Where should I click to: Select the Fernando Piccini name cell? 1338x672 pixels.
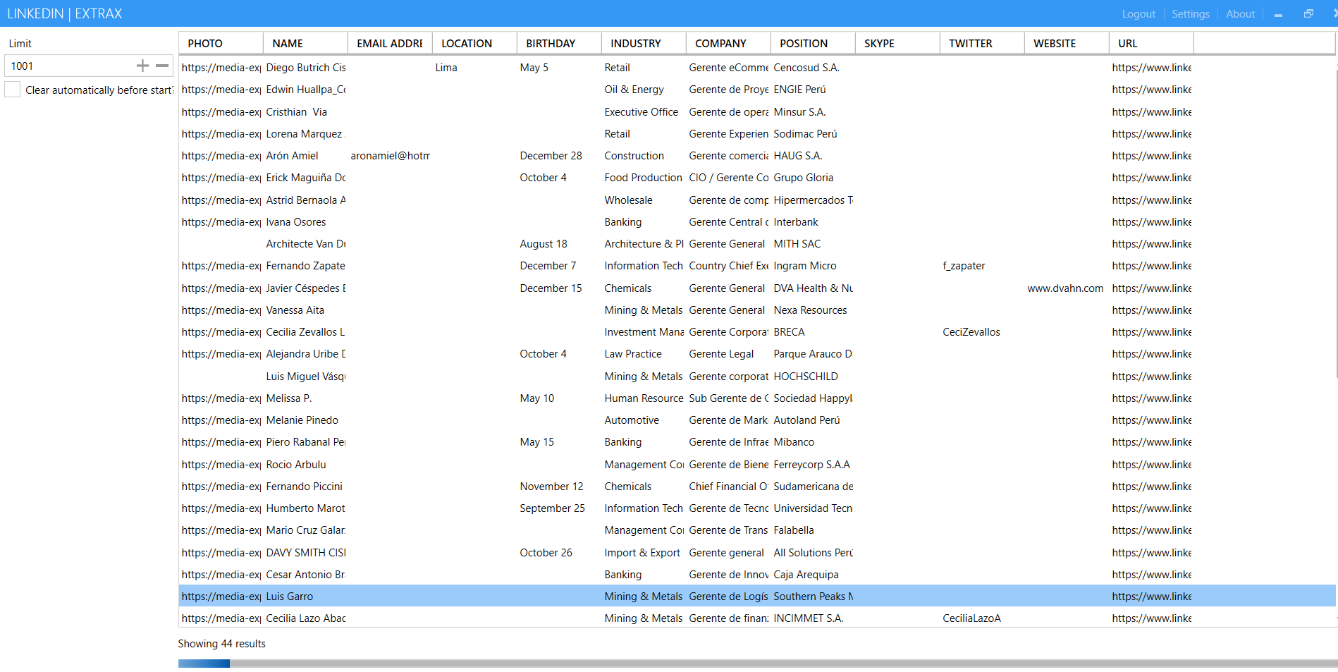coord(305,487)
